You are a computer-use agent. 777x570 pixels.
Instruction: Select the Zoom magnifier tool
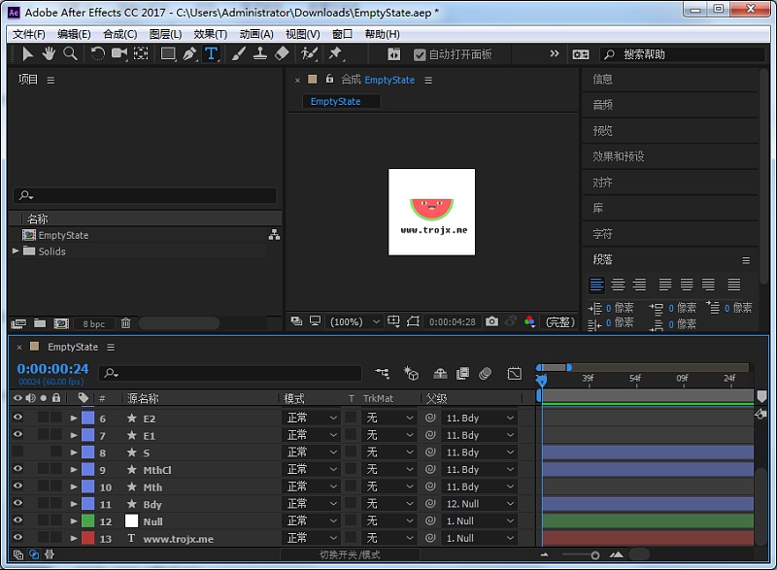(x=70, y=53)
